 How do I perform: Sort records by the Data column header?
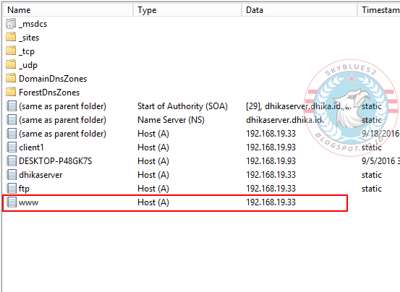click(x=299, y=10)
